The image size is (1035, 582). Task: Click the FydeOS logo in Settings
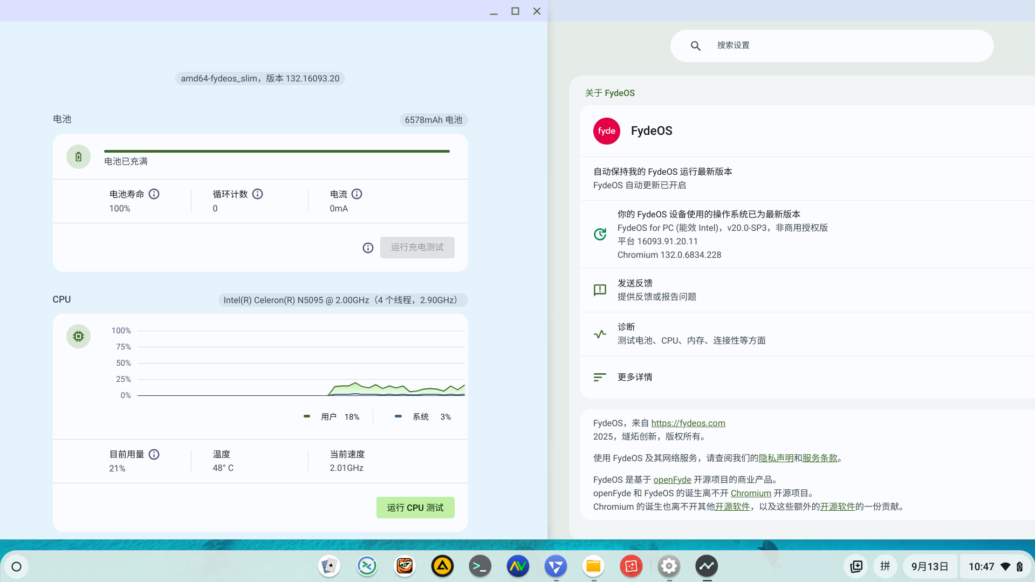tap(607, 131)
